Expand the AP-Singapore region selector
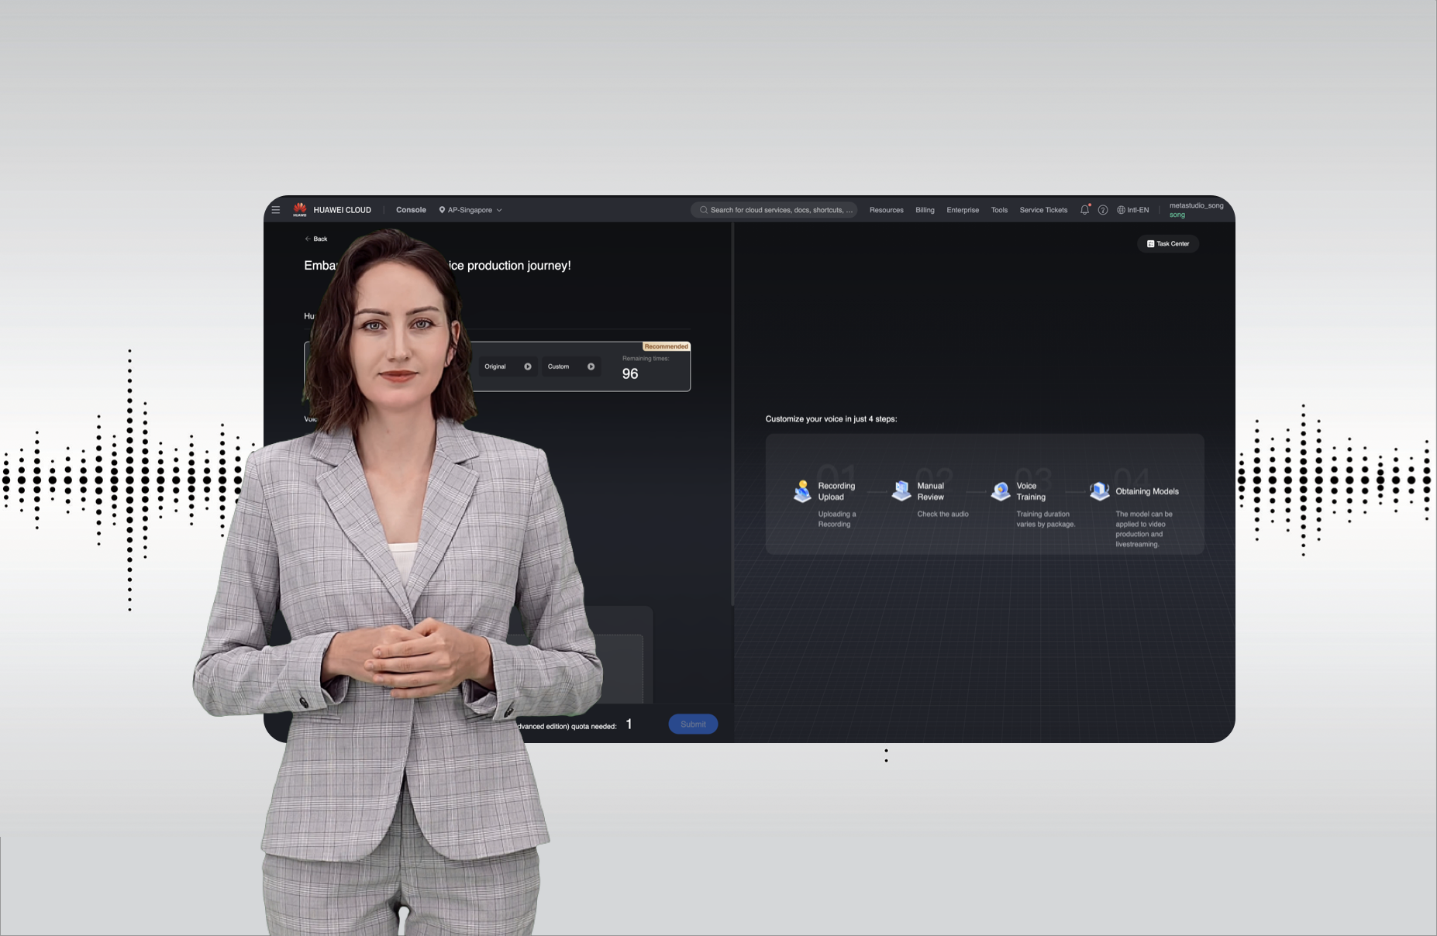This screenshot has width=1437, height=936. point(470,209)
